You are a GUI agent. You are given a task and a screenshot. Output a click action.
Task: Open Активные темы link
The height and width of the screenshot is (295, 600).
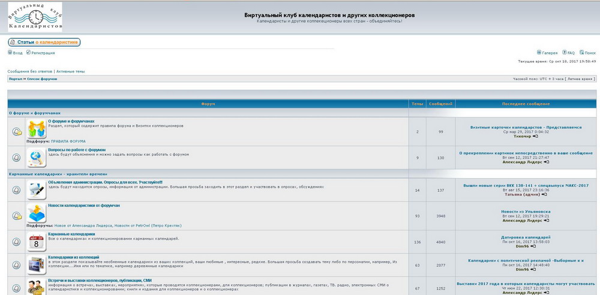[x=70, y=71]
